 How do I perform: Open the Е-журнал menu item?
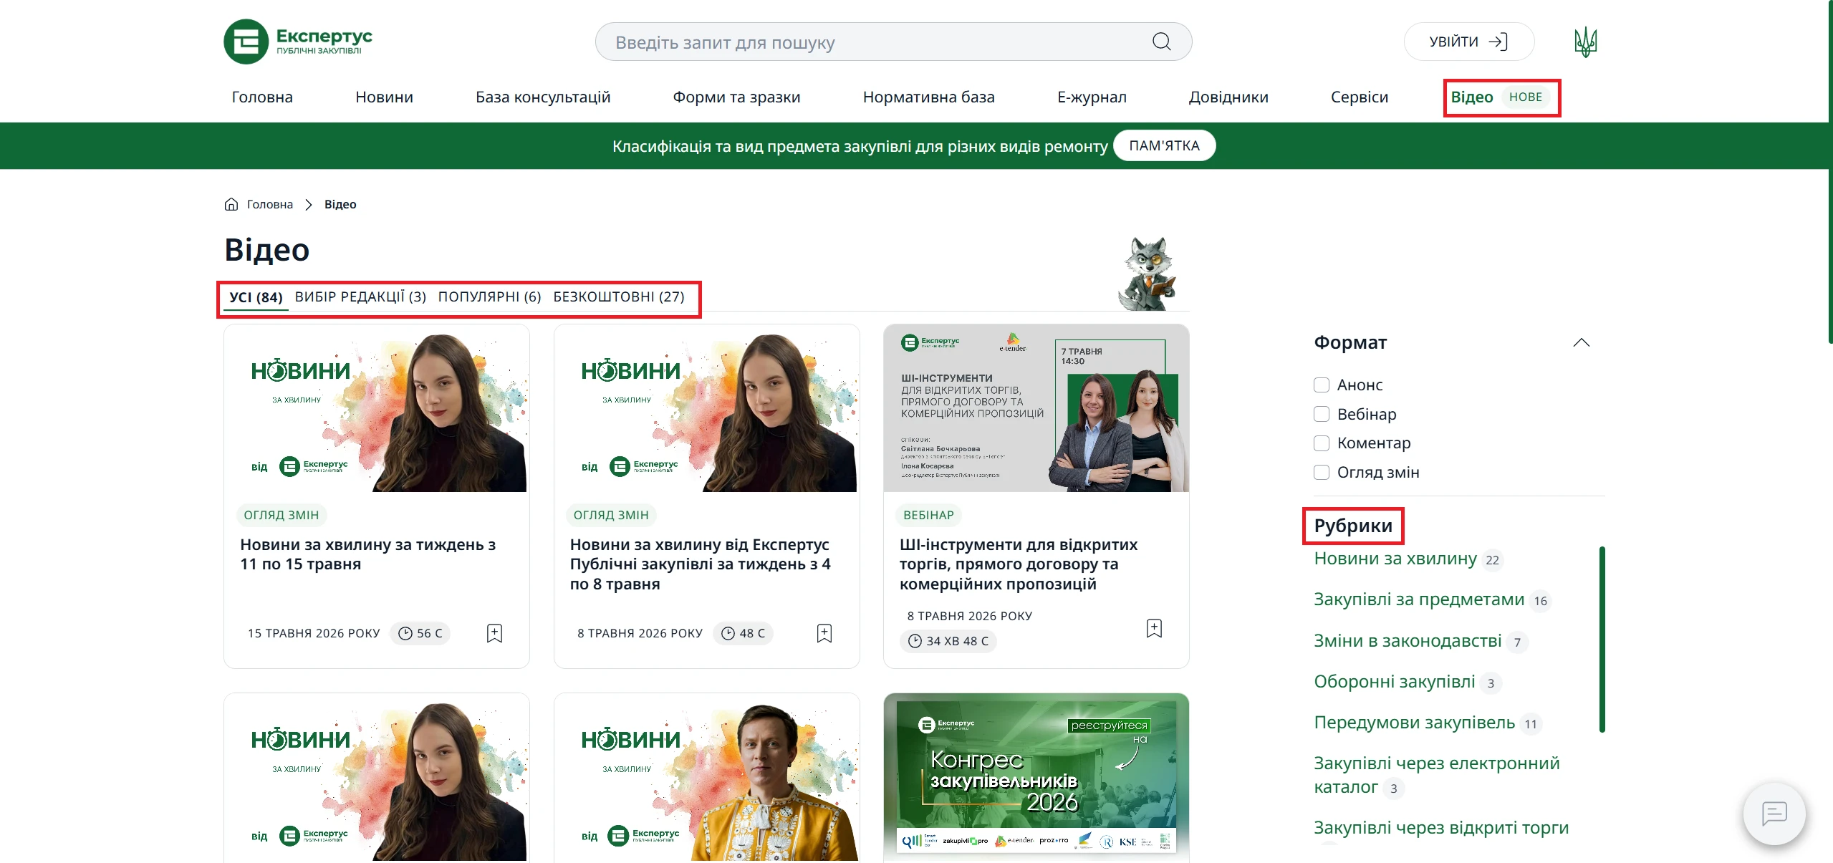pos(1092,97)
